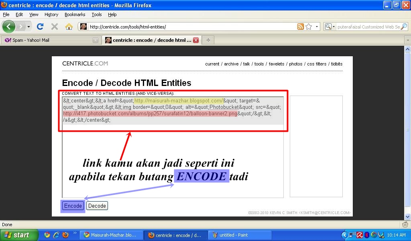Click the status bar add-on icon
Viewport: 411px width, 241px height.
(405, 225)
